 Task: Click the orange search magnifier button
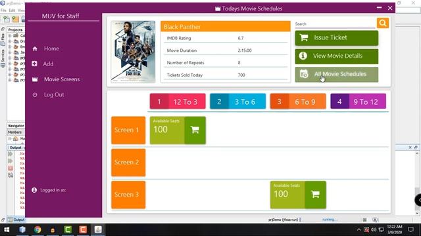pyautogui.click(x=383, y=23)
